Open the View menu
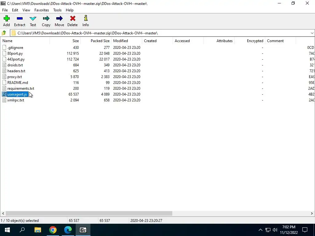Viewport: 315px width, 236px height. point(26,10)
